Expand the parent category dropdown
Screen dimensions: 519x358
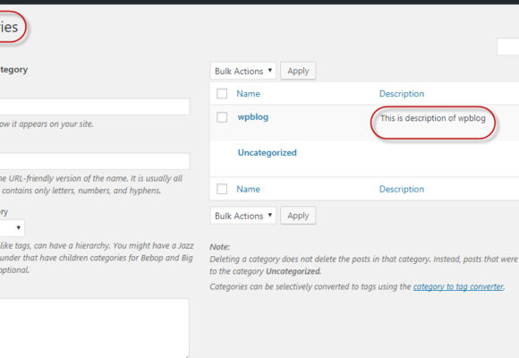pyautogui.click(x=12, y=228)
